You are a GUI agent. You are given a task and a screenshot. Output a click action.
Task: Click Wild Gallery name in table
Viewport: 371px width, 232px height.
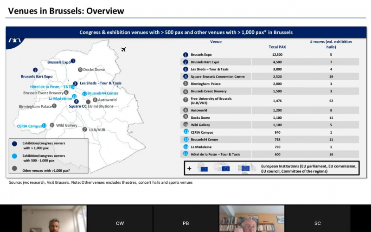click(200, 125)
